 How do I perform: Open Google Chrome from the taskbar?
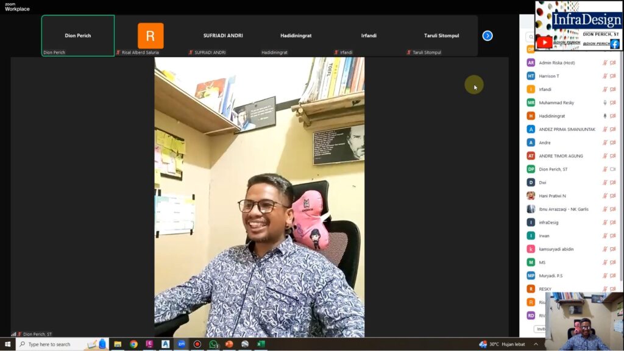(133, 344)
